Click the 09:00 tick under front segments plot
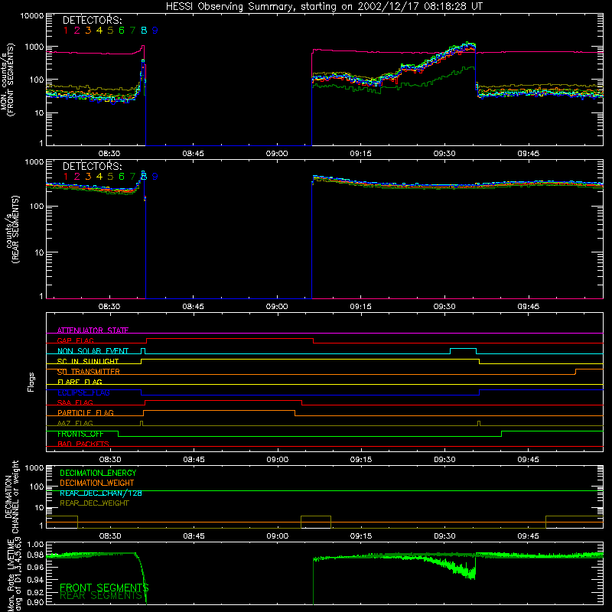The height and width of the screenshot is (612, 612). pyautogui.click(x=277, y=154)
